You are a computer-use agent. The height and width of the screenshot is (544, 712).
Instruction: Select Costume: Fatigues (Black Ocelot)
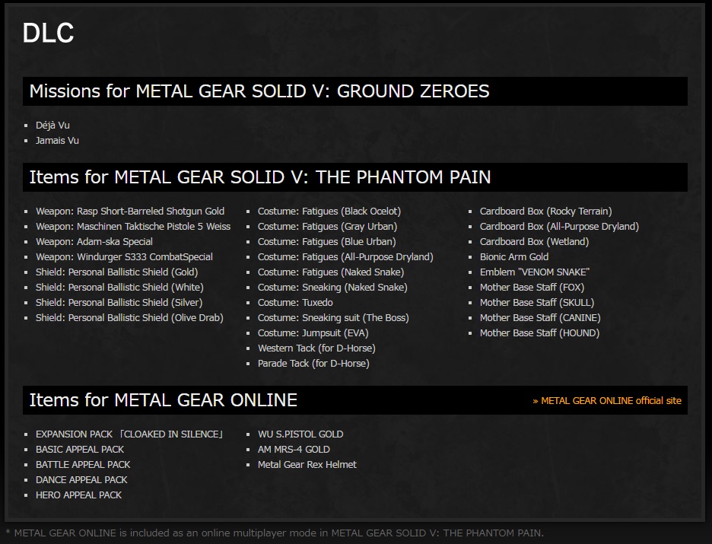(x=329, y=212)
